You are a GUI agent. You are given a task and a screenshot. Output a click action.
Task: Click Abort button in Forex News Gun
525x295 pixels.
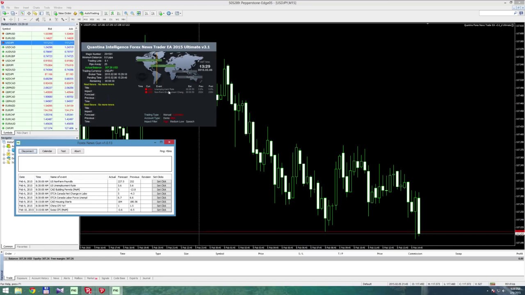78,151
